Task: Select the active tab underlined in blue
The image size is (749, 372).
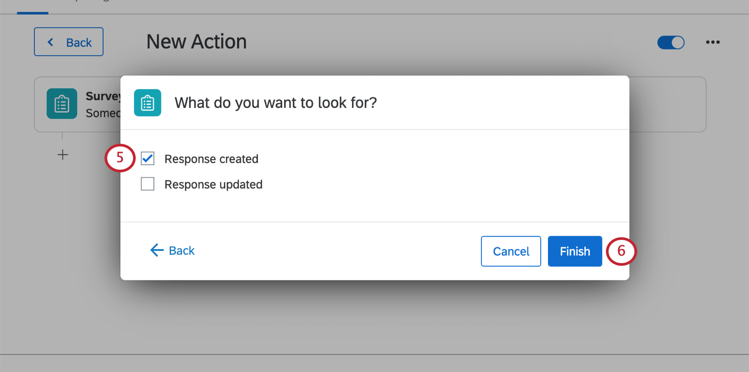Action: point(33,6)
